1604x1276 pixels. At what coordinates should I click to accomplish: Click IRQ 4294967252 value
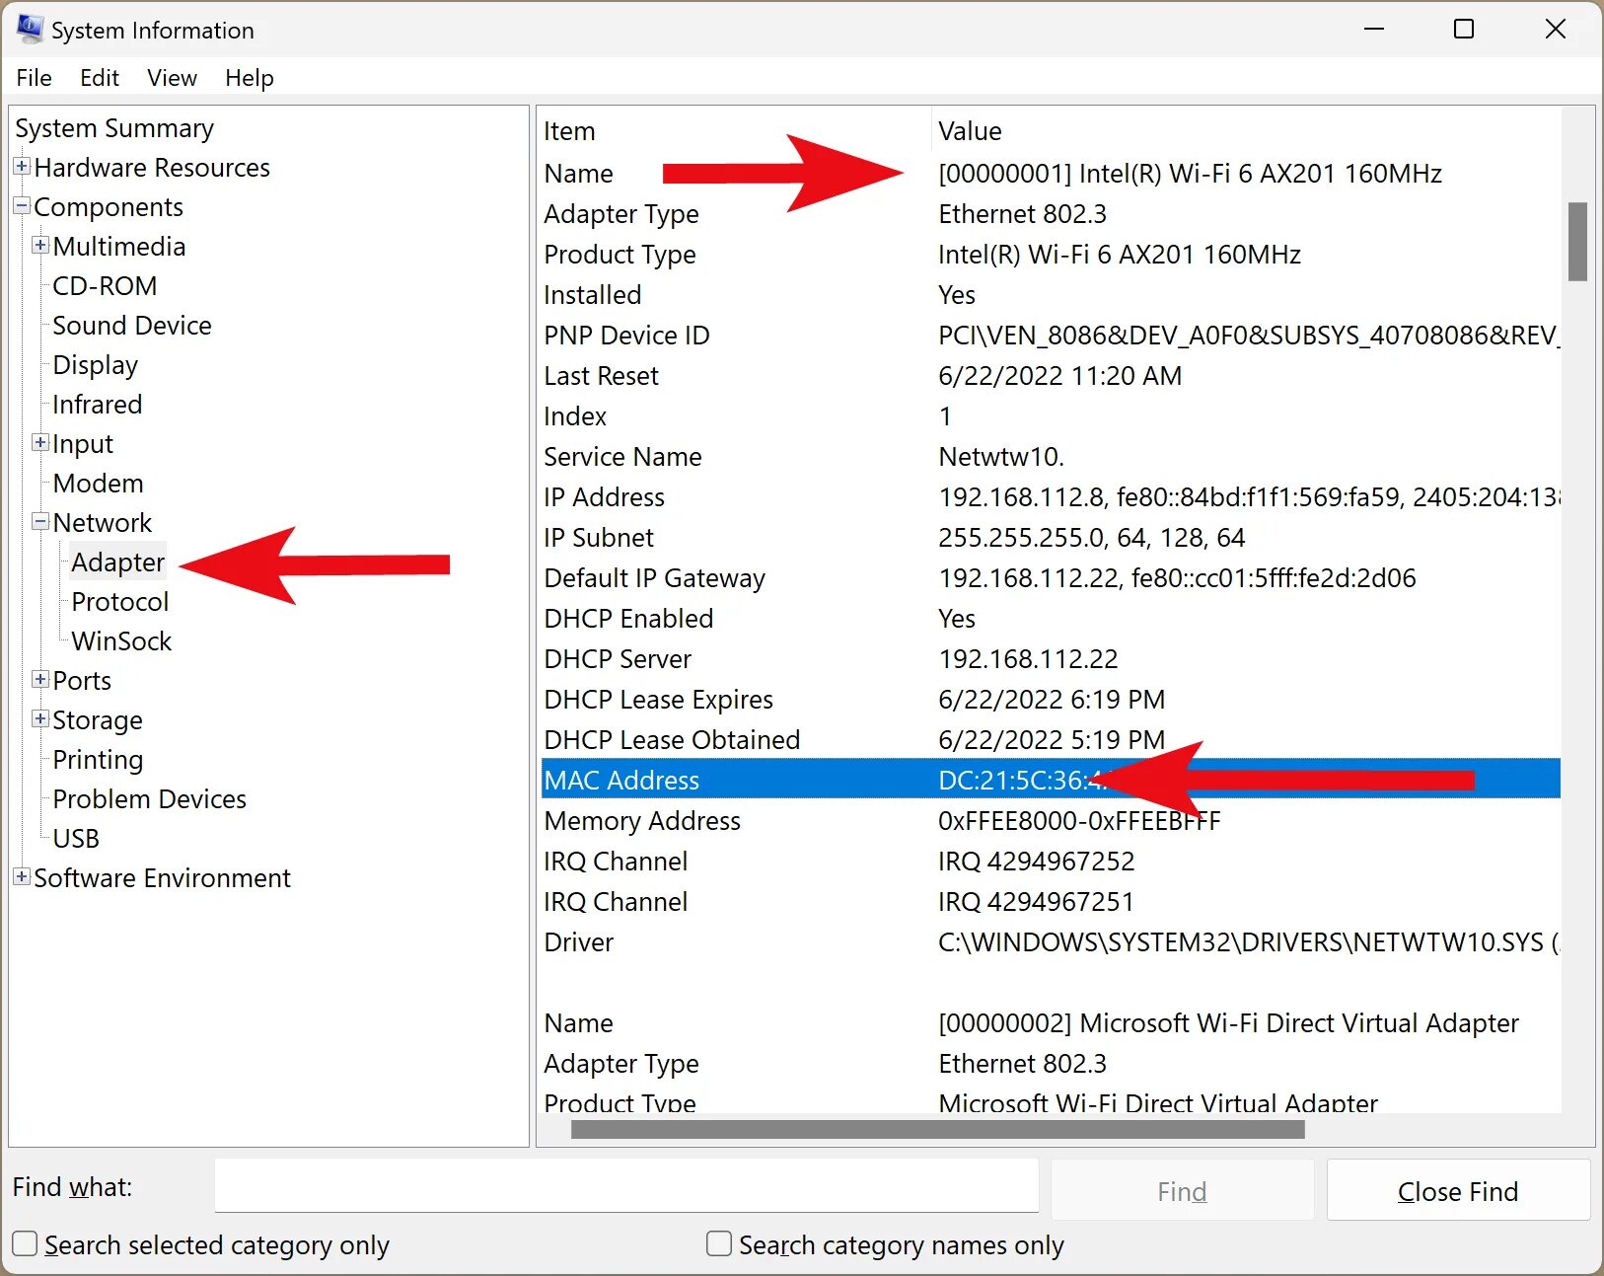coord(1037,862)
